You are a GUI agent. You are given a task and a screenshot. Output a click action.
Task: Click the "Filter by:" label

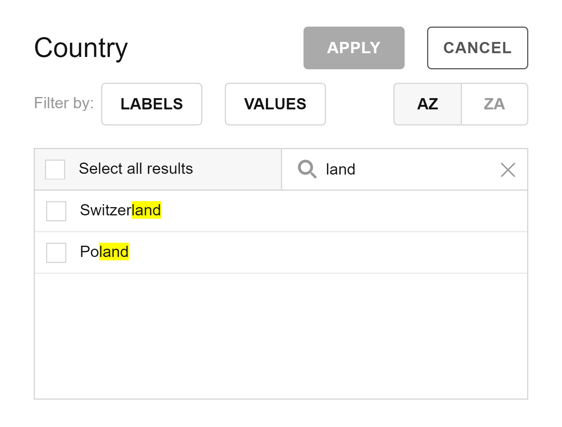(64, 103)
